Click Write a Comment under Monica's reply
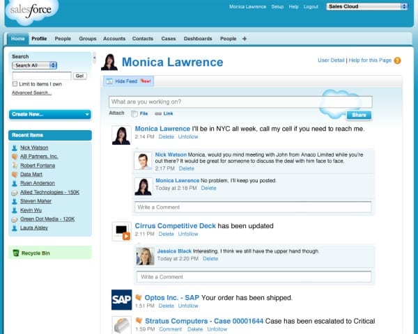The width and height of the screenshot is (418, 334). 253,207
